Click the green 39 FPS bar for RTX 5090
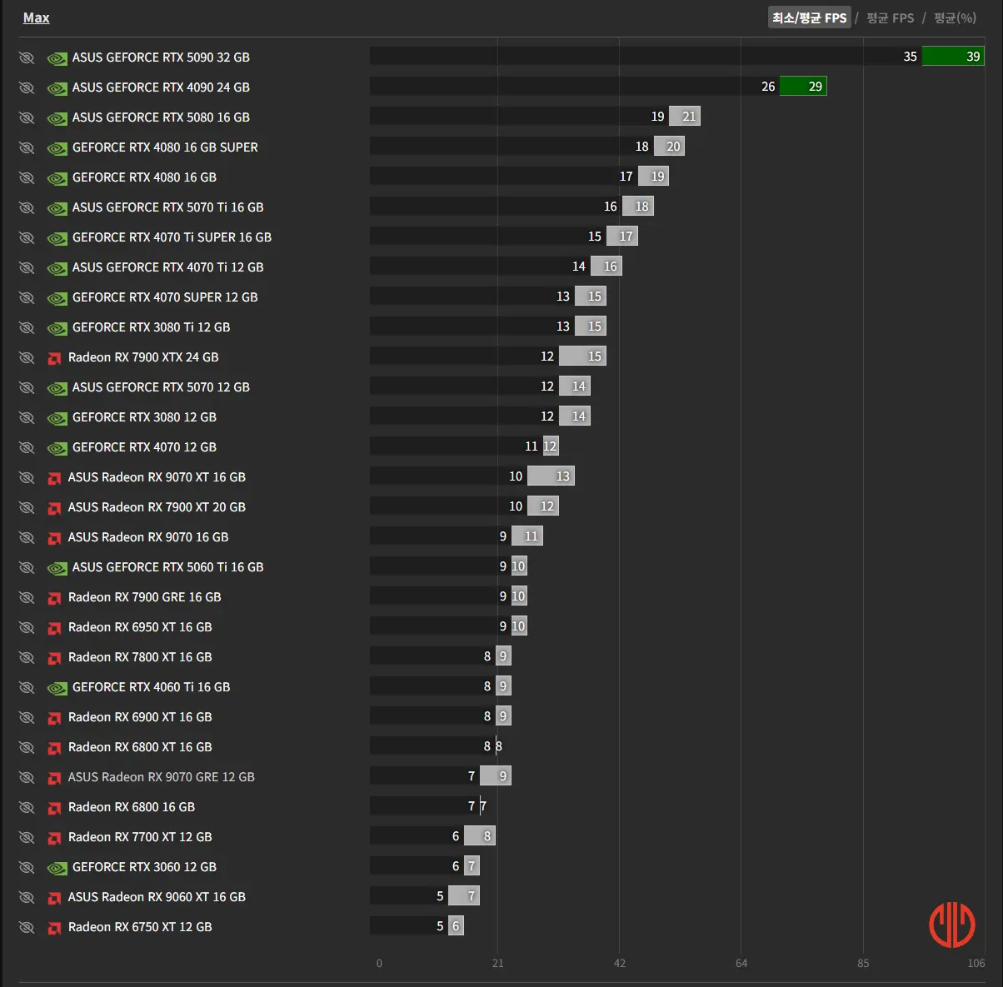This screenshot has height=987, width=1003. 953,57
